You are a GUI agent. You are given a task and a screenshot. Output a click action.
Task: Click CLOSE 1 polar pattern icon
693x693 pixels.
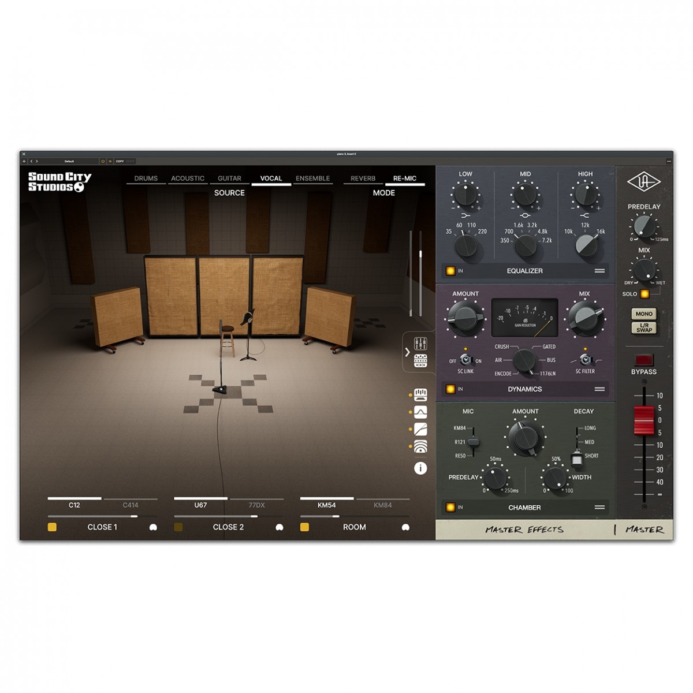[153, 527]
